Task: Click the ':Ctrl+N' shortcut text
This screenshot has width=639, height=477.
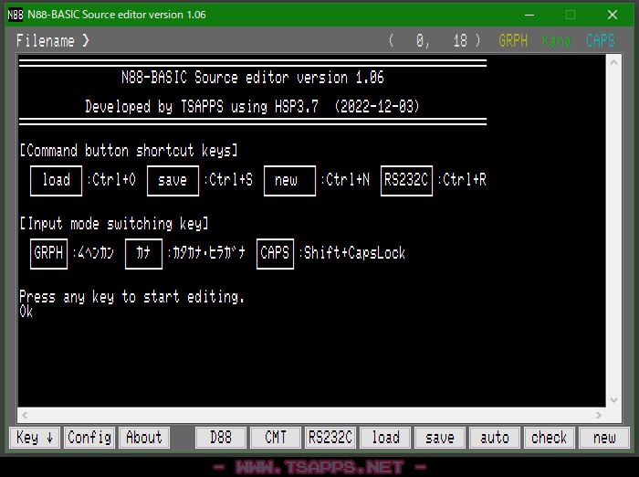Action: pos(345,180)
